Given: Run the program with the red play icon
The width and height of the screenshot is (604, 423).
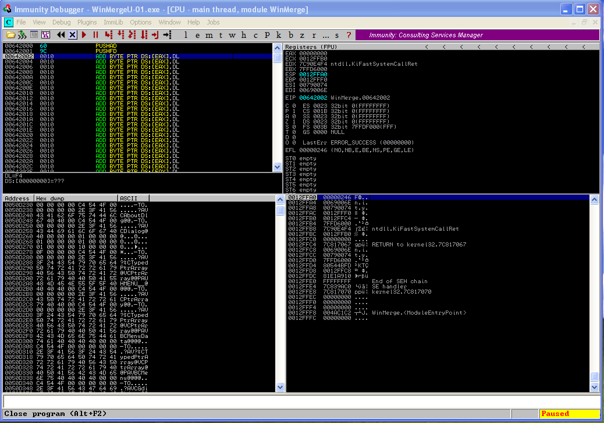Looking at the screenshot, I should coord(83,35).
